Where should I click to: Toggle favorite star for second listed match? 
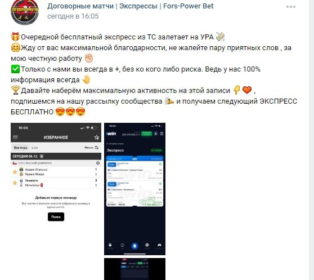(15, 183)
